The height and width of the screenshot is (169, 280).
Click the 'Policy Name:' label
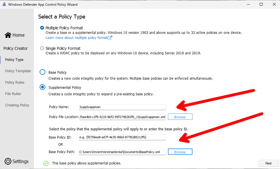point(59,107)
